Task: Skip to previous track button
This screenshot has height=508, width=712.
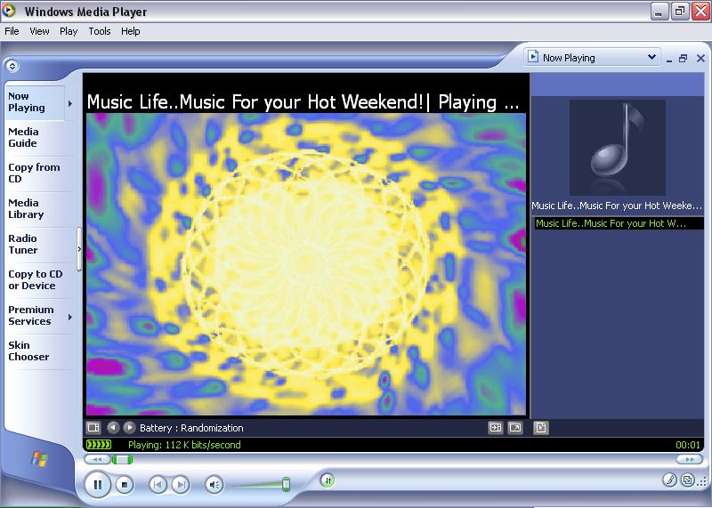Action: 158,485
